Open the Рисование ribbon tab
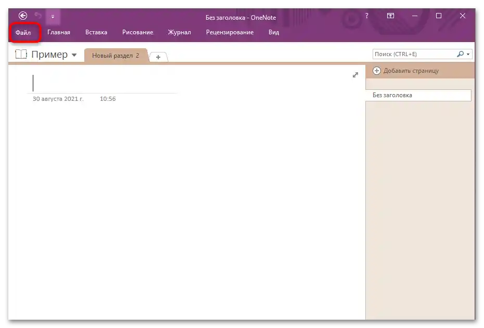This screenshot has height=328, width=484. coord(138,32)
